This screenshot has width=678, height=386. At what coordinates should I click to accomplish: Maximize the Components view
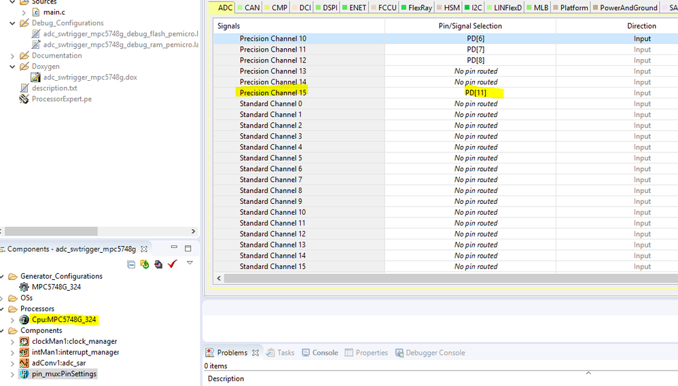[188, 249]
